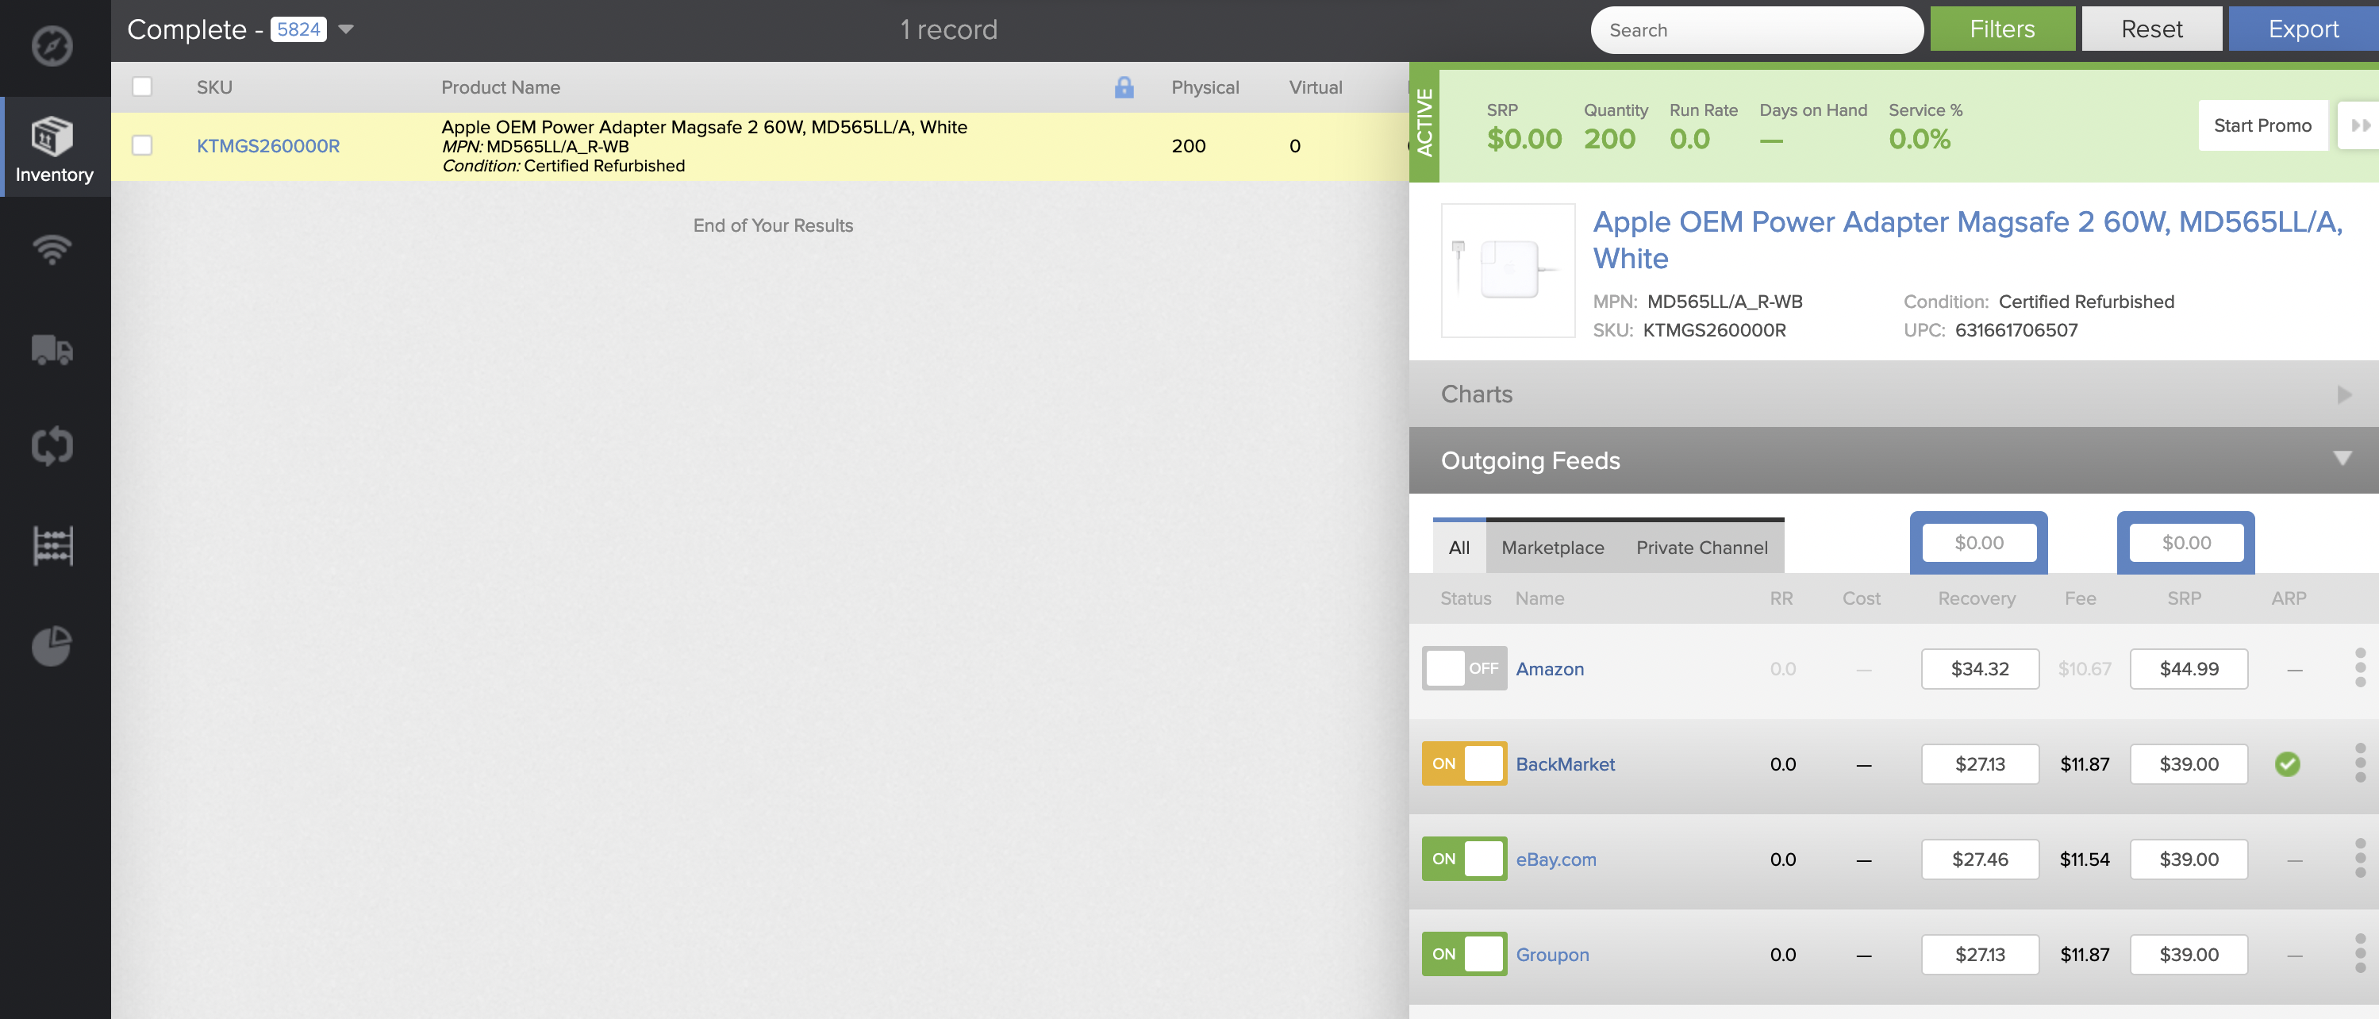Open the KTMGS260000R SKU link

(268, 146)
